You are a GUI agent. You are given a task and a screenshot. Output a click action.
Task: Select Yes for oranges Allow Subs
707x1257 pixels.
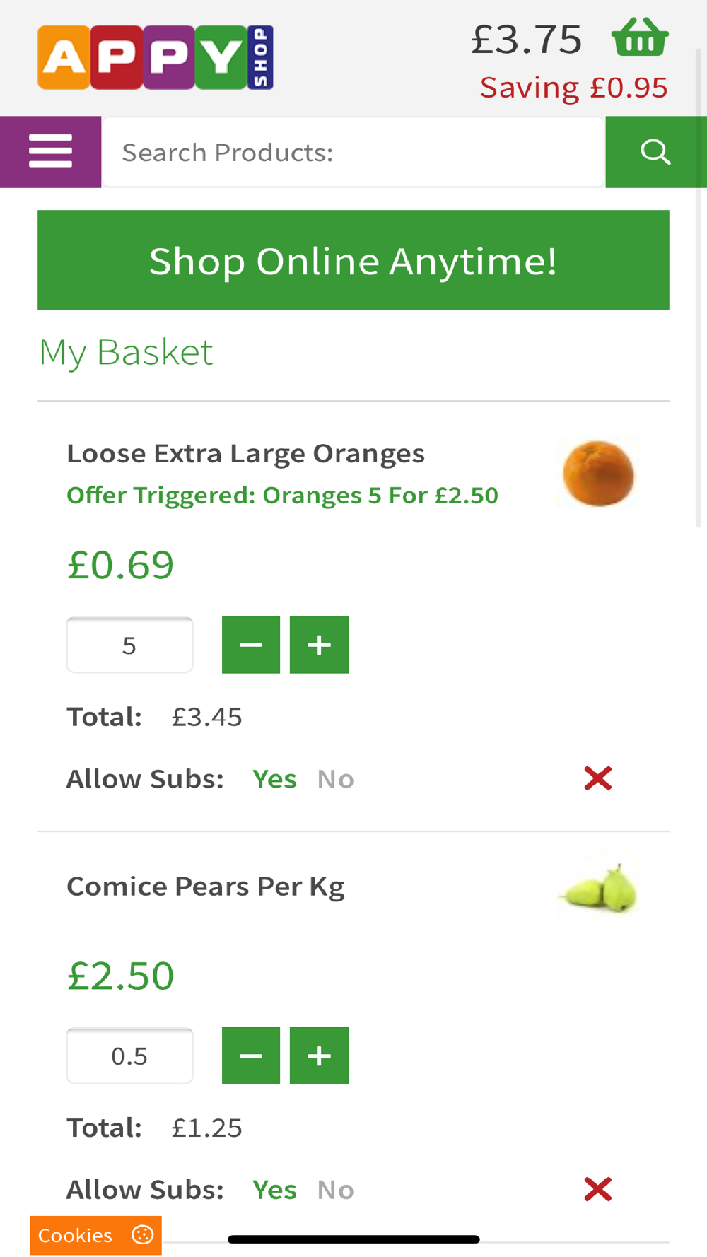point(274,779)
